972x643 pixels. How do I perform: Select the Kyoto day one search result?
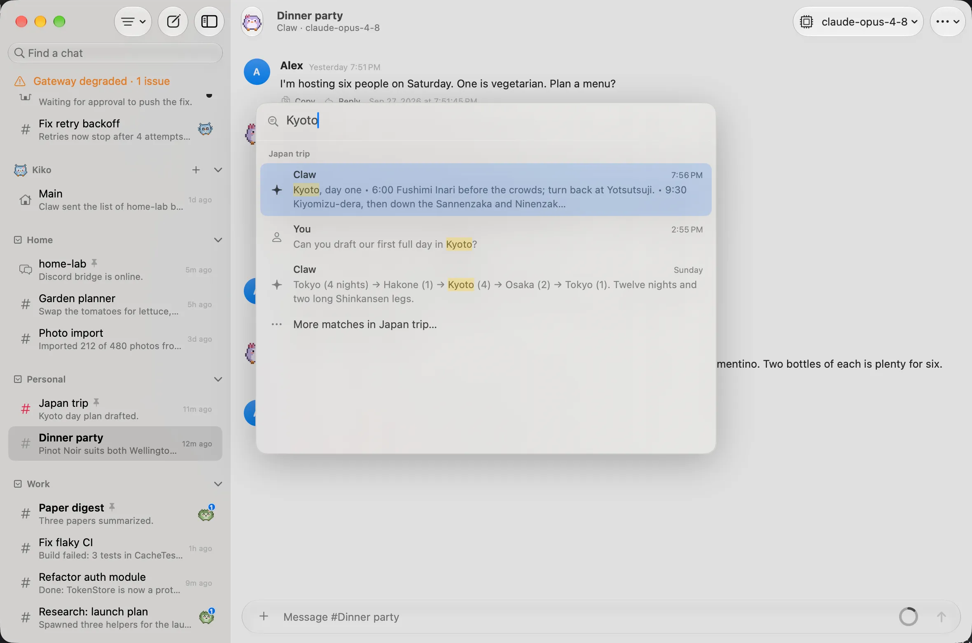(486, 190)
